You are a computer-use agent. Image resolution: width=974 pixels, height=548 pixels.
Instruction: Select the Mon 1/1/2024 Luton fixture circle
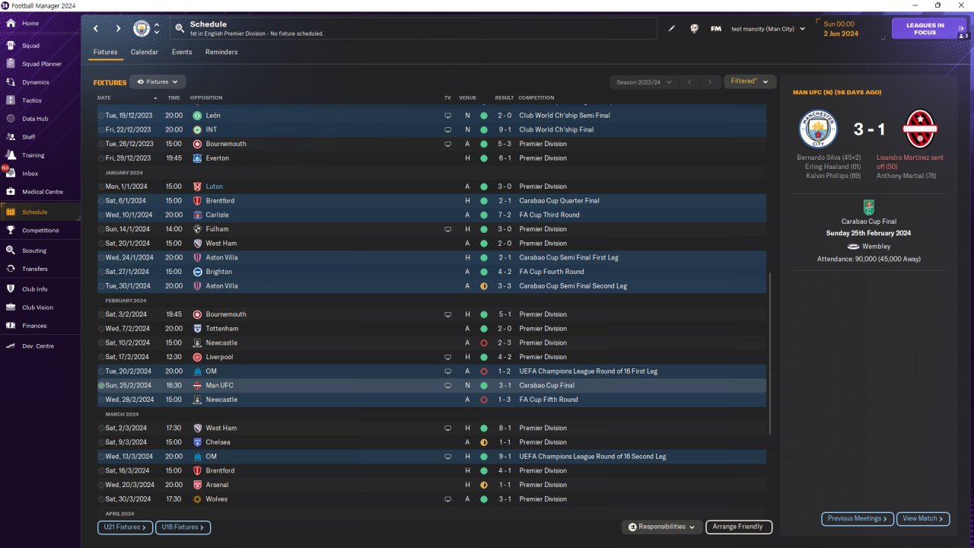pos(101,186)
